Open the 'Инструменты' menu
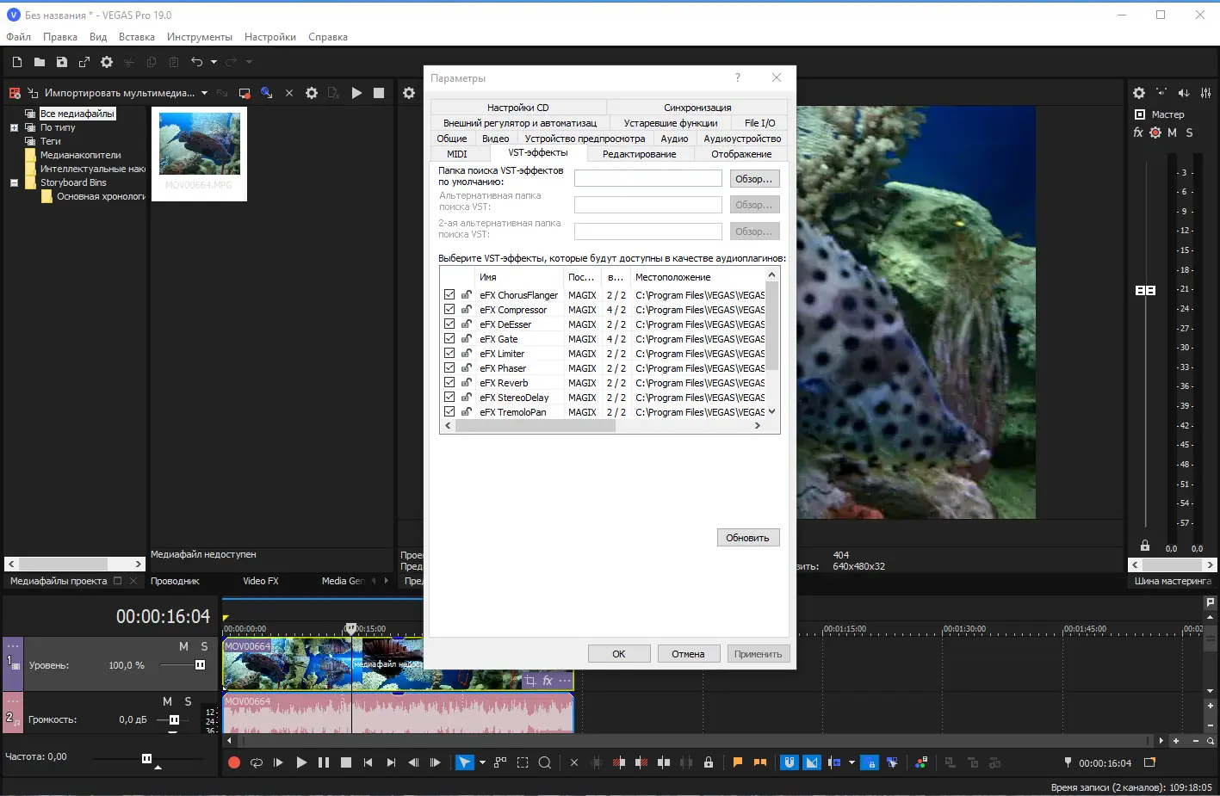This screenshot has width=1220, height=796. (x=199, y=37)
